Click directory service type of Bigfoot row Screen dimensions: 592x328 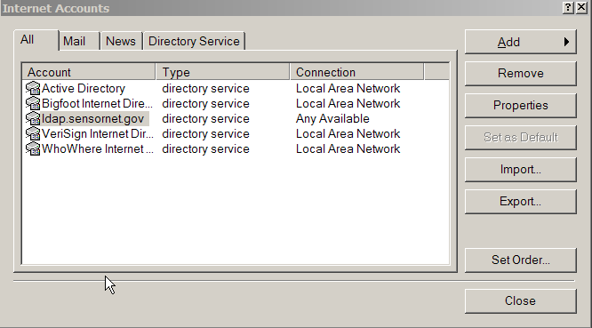click(205, 103)
